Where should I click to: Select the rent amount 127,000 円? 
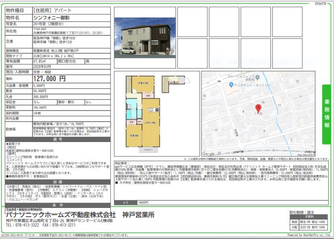click(x=50, y=79)
